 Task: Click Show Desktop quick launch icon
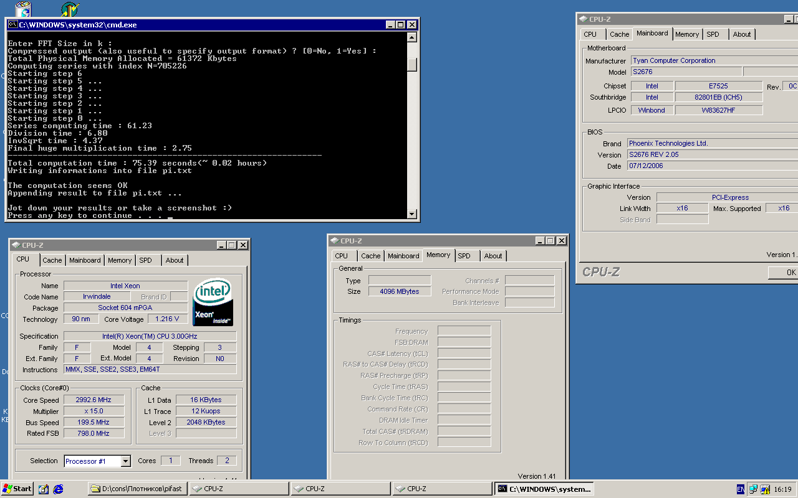[43, 489]
